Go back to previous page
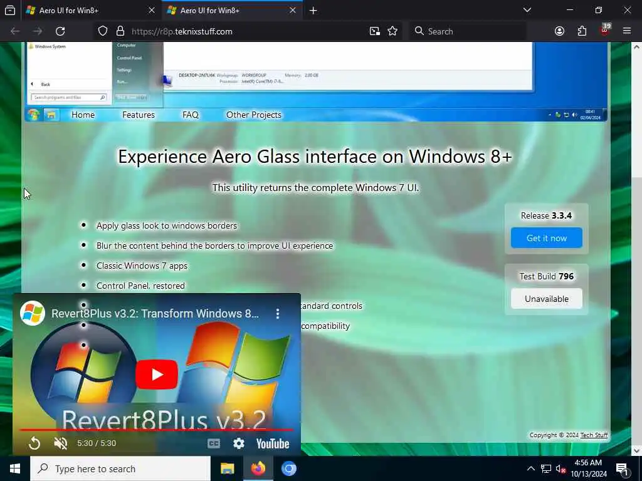Screen dimensions: 642x481 tap(15, 31)
